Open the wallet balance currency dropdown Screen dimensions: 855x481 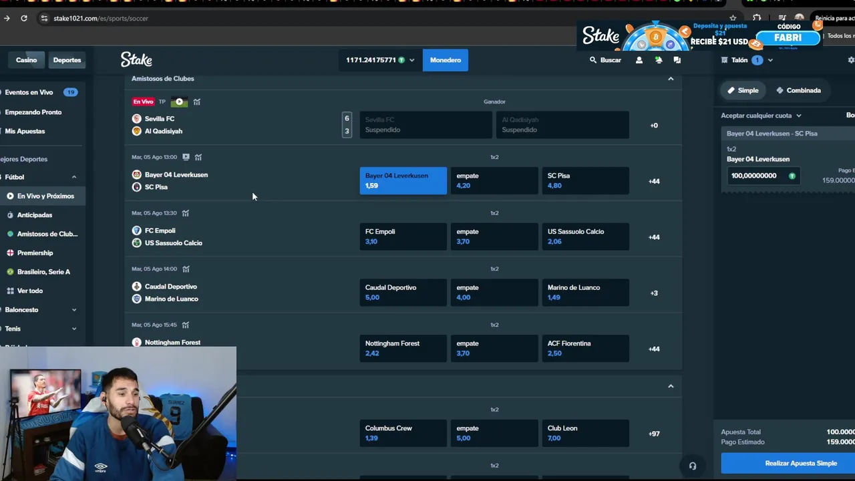tap(380, 60)
